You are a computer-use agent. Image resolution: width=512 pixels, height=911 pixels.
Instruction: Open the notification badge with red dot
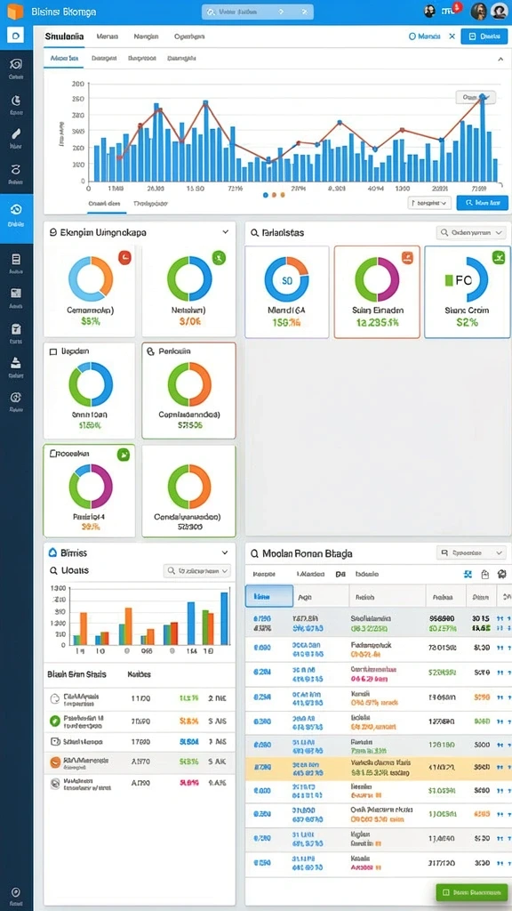point(451,9)
